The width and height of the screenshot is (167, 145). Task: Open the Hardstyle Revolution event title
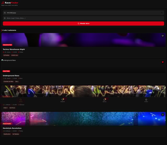[12, 128]
